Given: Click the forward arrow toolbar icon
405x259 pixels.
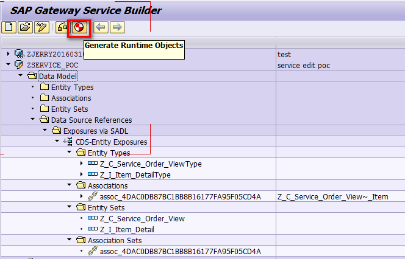Looking at the screenshot, I should tap(117, 27).
